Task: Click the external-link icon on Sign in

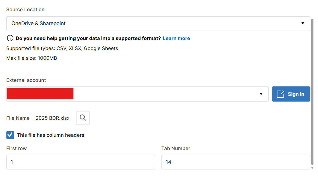Action: [281, 94]
